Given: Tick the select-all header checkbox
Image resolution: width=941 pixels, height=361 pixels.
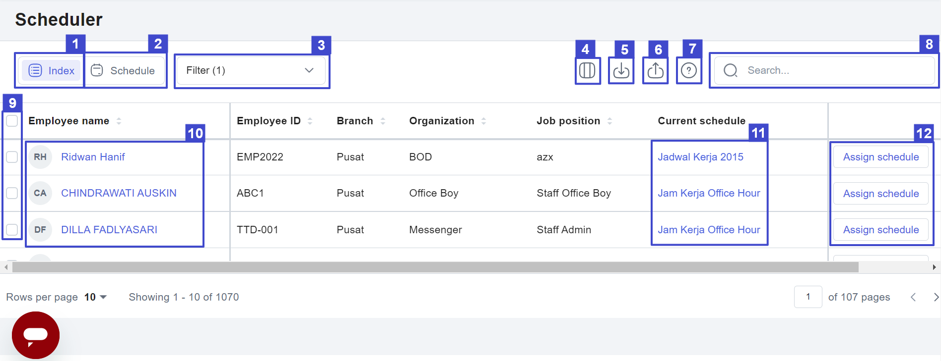Looking at the screenshot, I should coord(12,121).
